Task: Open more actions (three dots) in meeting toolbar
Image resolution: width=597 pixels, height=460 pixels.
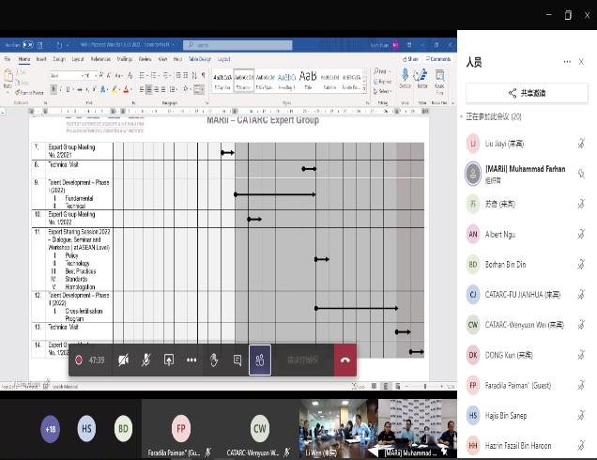Action: [x=191, y=360]
